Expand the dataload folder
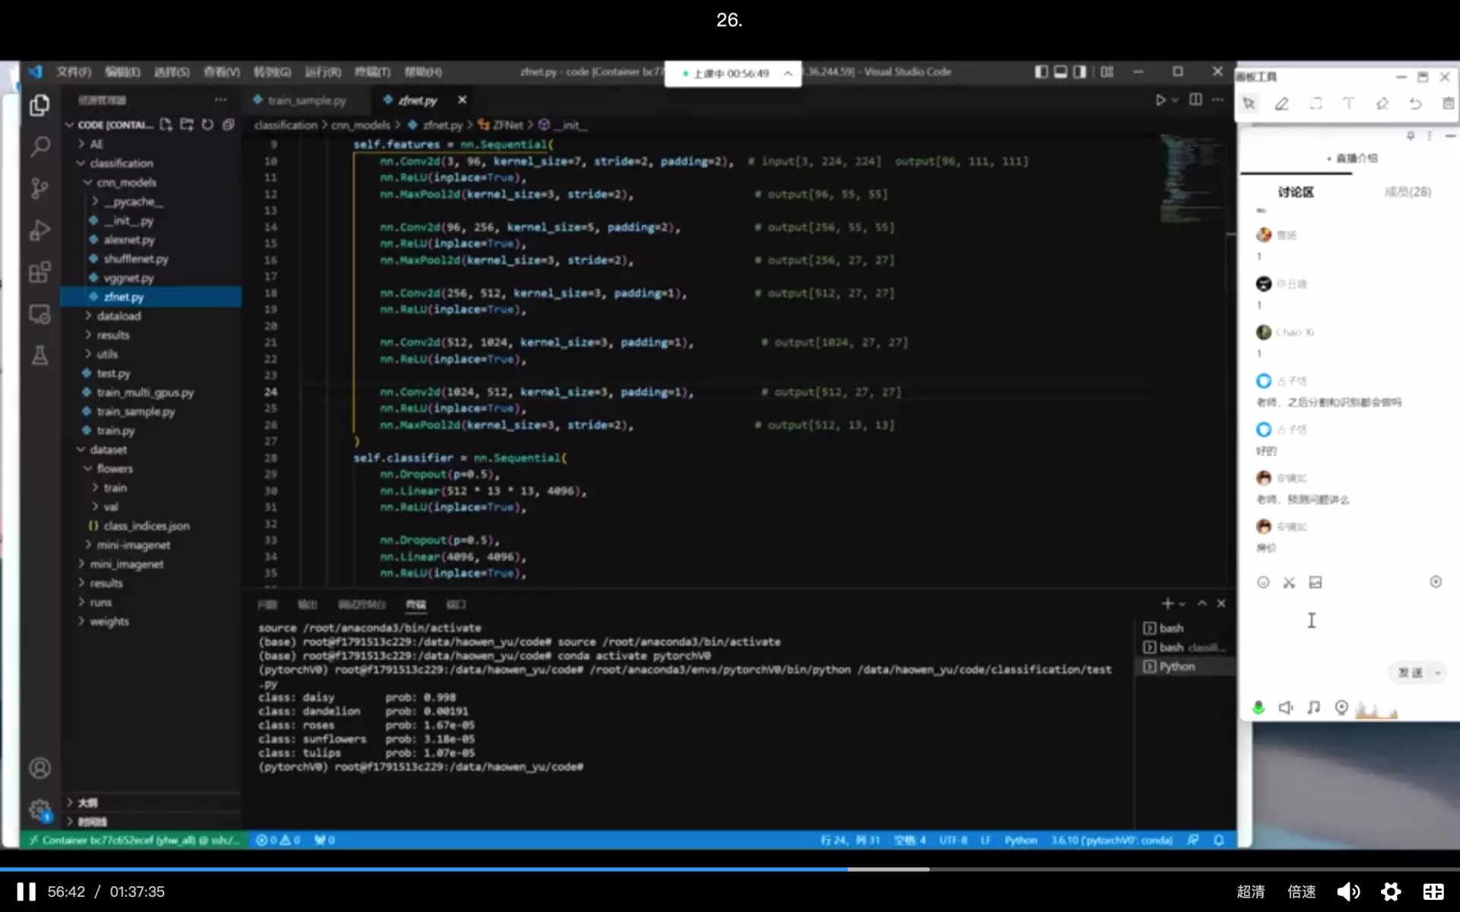Screen dimensions: 1460x912 tap(119, 316)
